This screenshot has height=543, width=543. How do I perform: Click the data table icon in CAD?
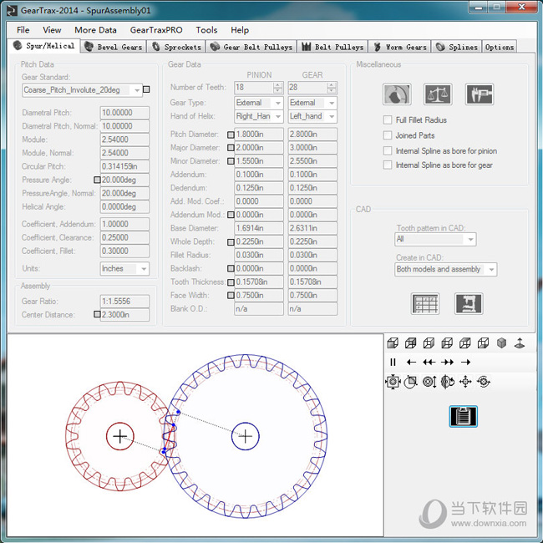[x=425, y=304]
